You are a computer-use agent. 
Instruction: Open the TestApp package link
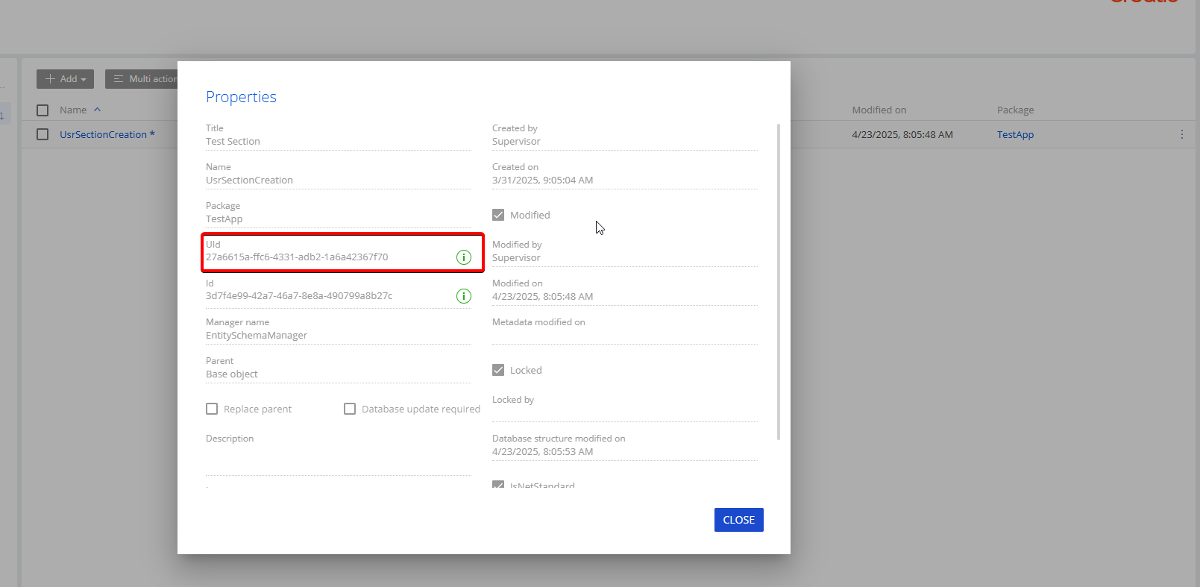click(x=1015, y=135)
